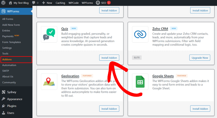217x118 pixels.
Task: Open the WPForms sidebar heading
Action: click(x=13, y=11)
